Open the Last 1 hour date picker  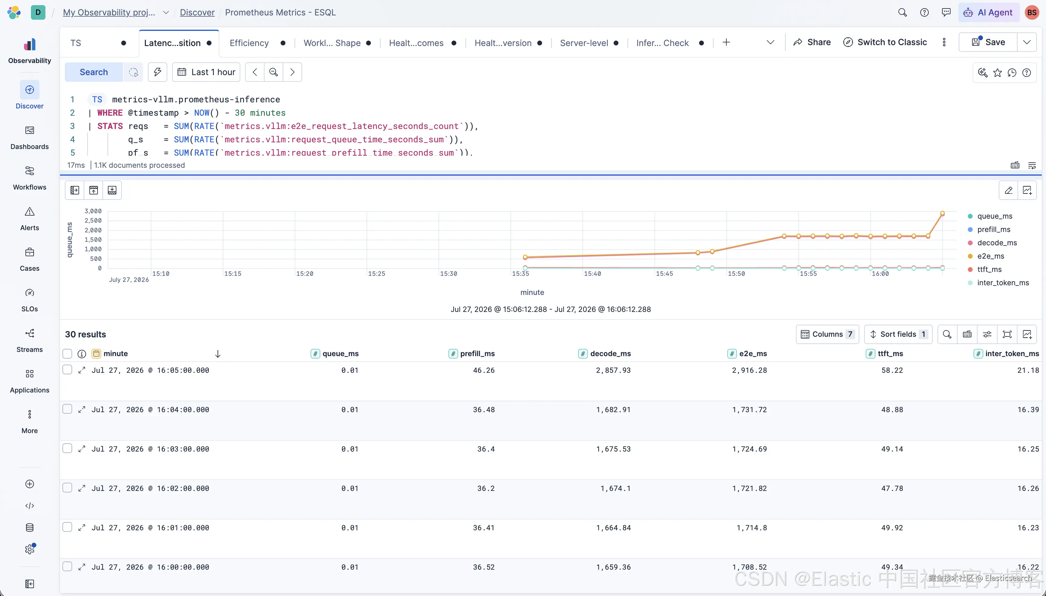pyautogui.click(x=206, y=72)
